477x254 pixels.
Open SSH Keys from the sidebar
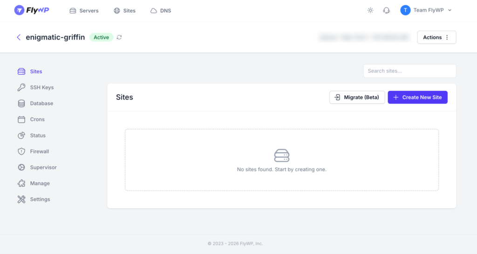tap(41, 87)
